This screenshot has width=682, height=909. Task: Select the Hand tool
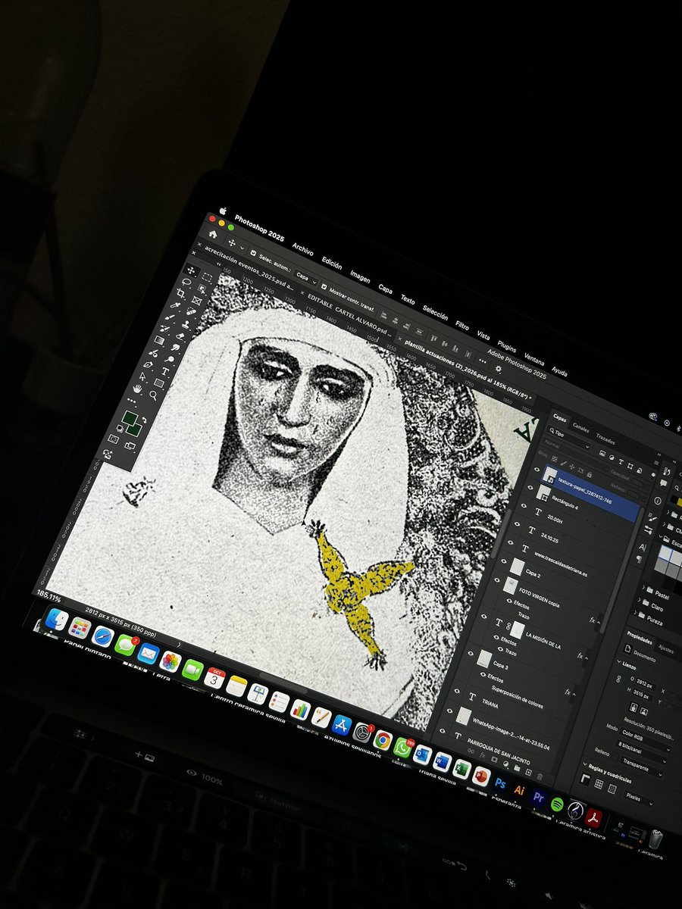click(x=137, y=389)
